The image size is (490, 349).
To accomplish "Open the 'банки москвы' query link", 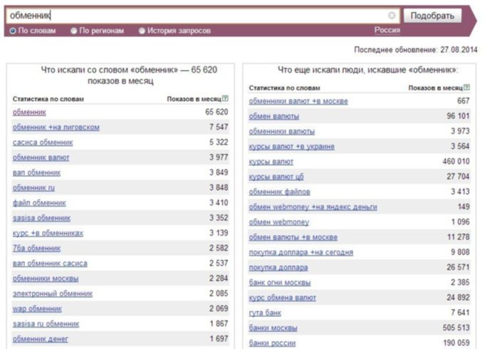I will (273, 328).
